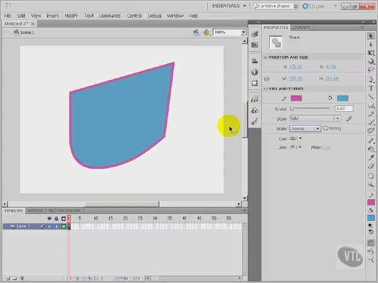Select the Selection arrow tool
Viewport: 378px width, 283px height.
[371, 36]
